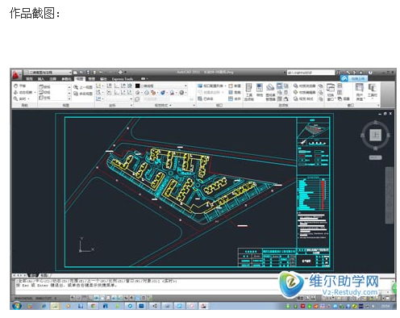
Task: Open the Sheet Set Manager (图纸集管理器)
Action: (x=270, y=92)
